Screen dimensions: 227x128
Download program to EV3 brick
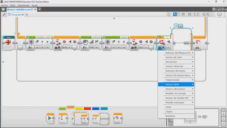point(223,114)
